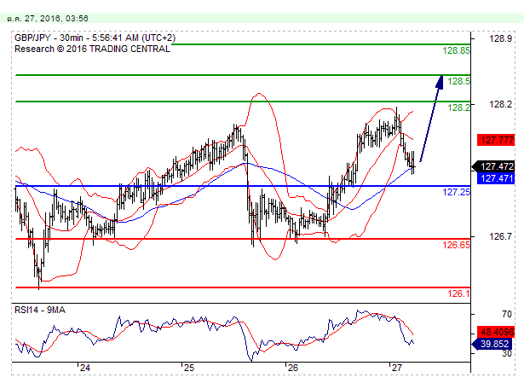
Task: Click the date axis label 25
Action: point(189,368)
